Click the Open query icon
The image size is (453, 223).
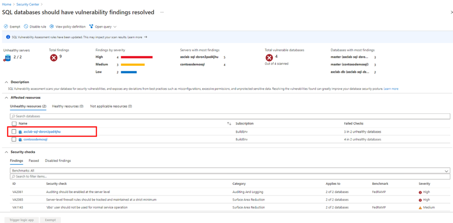[x=91, y=27]
